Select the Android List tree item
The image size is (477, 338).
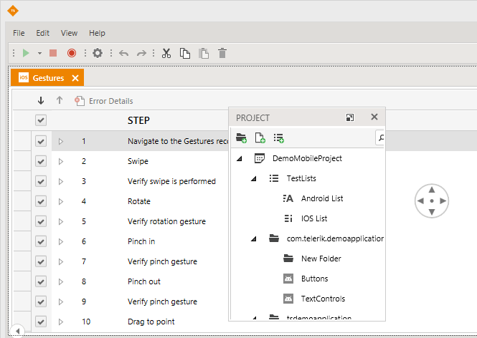[322, 198]
